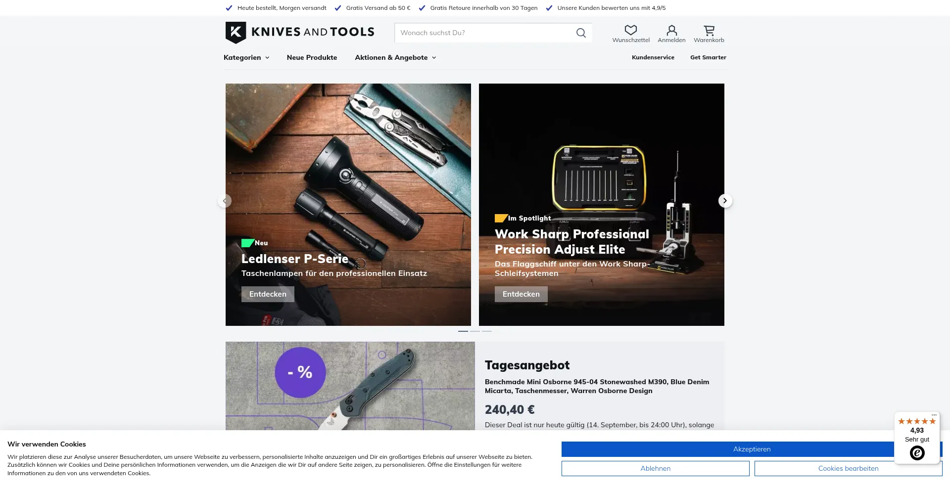Screen dimensions: 950x491
Task: Click the Tagesangebot heading
Action: click(x=527, y=365)
